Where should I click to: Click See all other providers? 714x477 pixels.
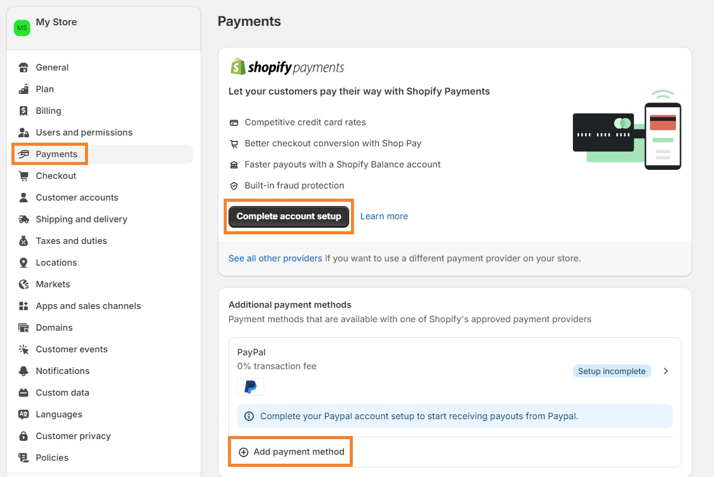pos(275,258)
